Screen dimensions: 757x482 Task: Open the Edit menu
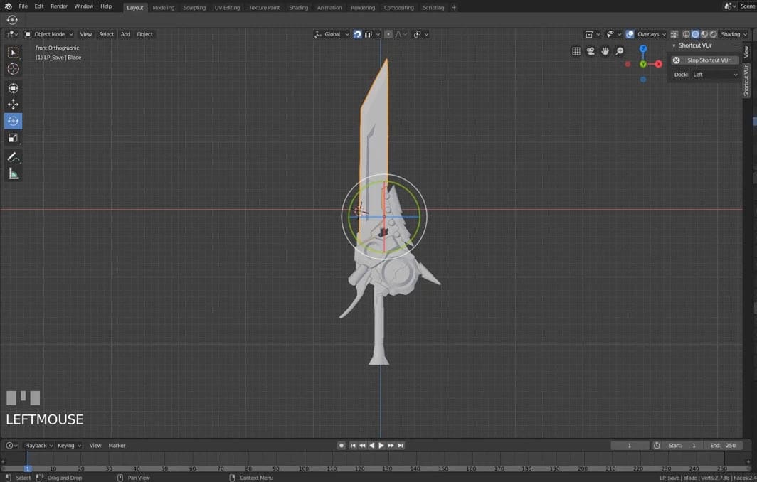[39, 6]
